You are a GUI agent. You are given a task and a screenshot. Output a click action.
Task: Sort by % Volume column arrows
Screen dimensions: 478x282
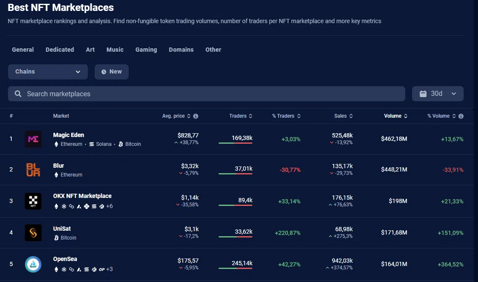454,116
